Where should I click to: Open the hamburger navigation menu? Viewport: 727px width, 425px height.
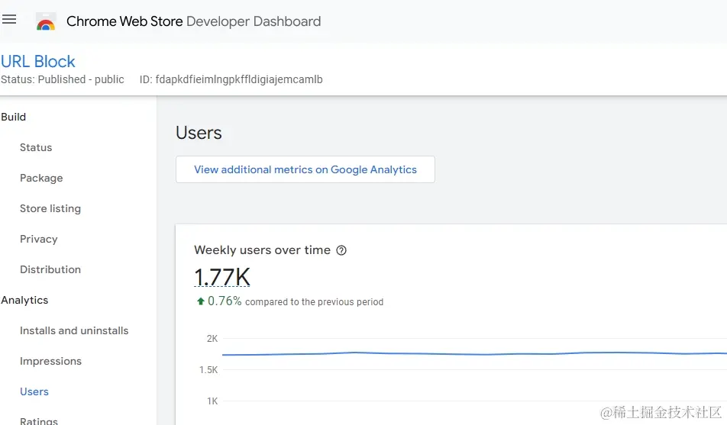(9, 19)
